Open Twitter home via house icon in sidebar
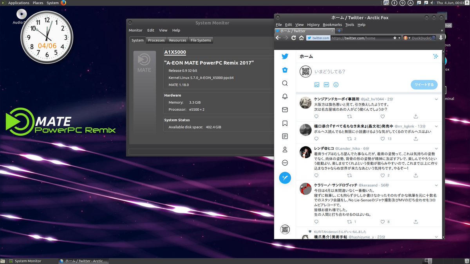 285,70
